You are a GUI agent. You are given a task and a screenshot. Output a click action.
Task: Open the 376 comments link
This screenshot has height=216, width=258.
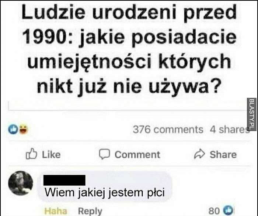168,130
